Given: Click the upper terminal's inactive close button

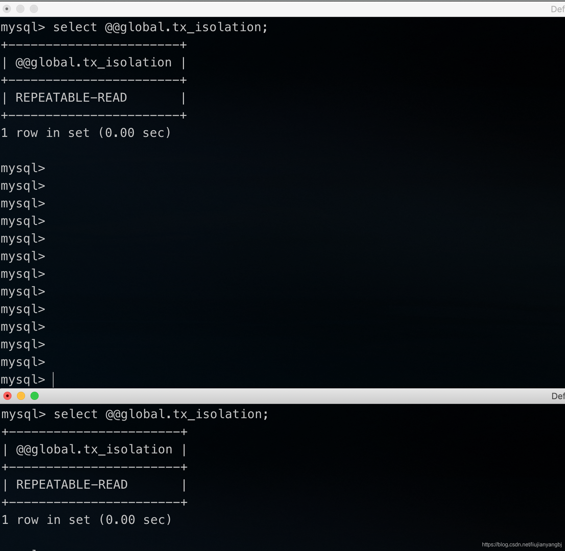Looking at the screenshot, I should 7,9.
